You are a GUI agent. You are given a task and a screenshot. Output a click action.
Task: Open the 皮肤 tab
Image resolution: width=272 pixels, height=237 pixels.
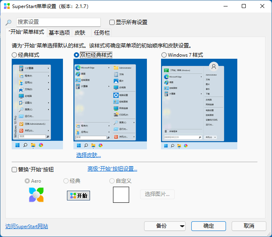coord(80,33)
